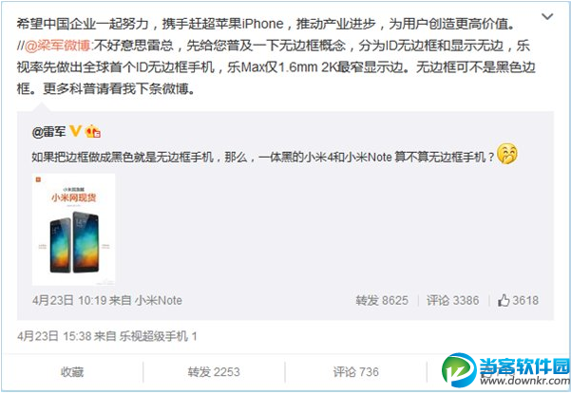Click the laughing emoji in quoted post
This screenshot has width=571, height=394.
[x=507, y=154]
